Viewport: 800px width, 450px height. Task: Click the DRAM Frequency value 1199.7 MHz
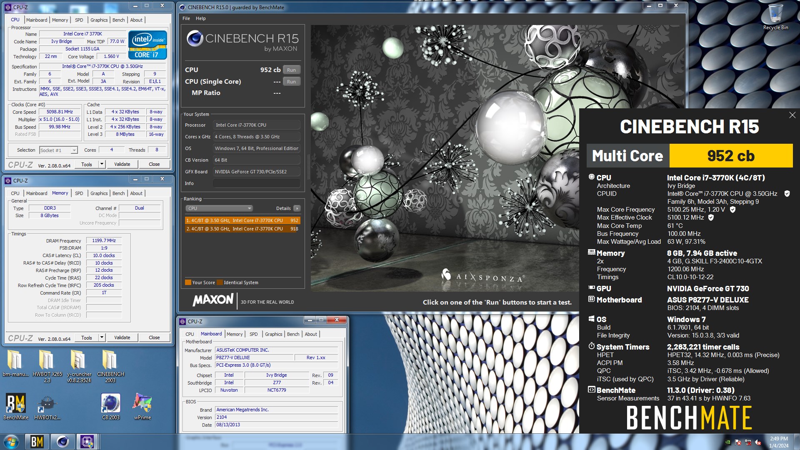click(104, 240)
